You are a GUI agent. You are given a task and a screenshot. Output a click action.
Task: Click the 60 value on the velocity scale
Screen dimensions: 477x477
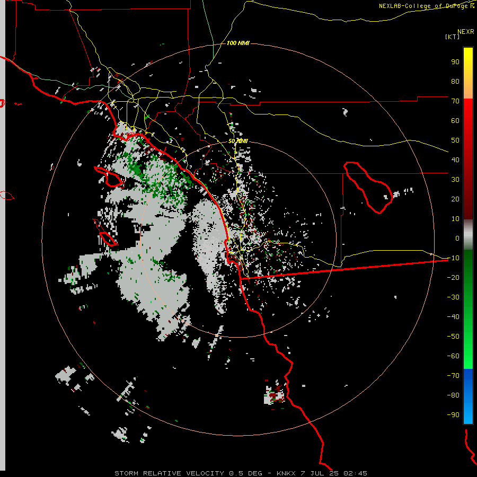pos(455,121)
